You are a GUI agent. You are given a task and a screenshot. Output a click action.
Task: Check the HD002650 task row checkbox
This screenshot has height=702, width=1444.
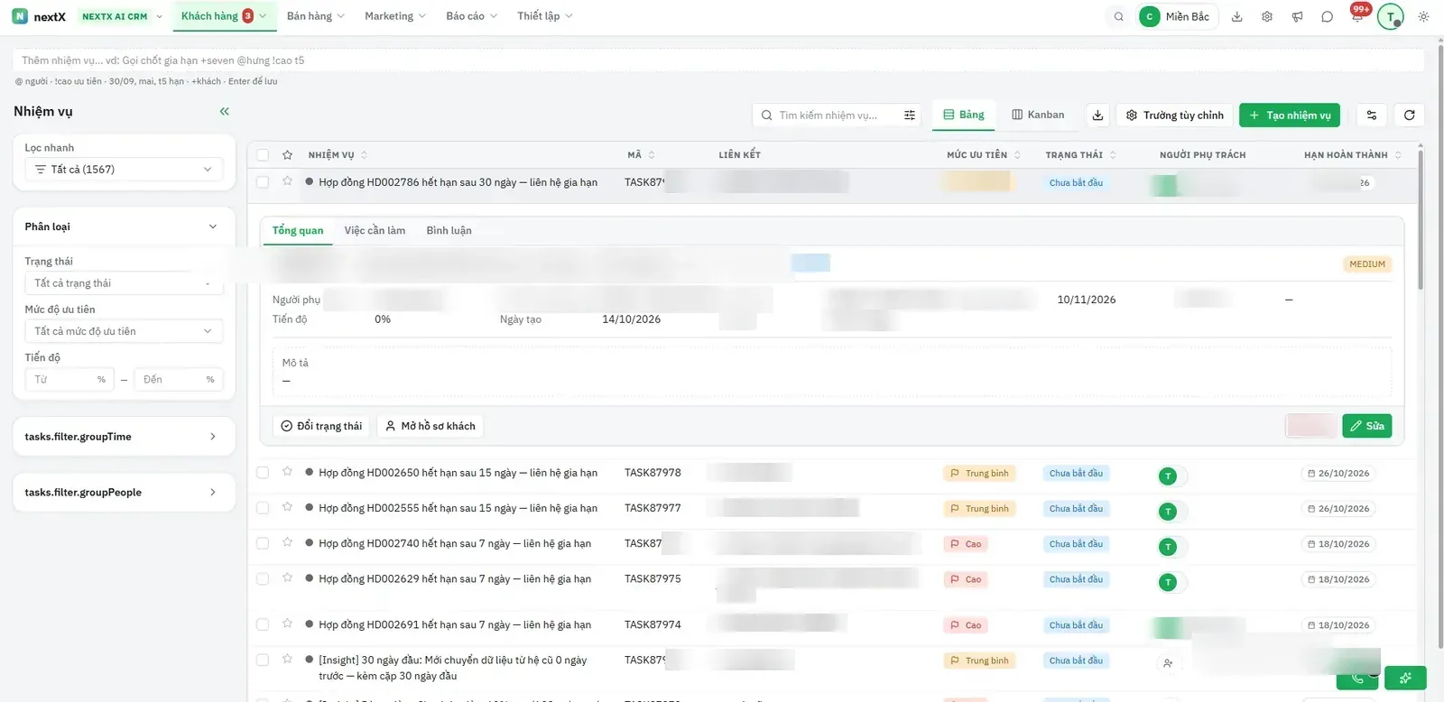click(x=263, y=473)
